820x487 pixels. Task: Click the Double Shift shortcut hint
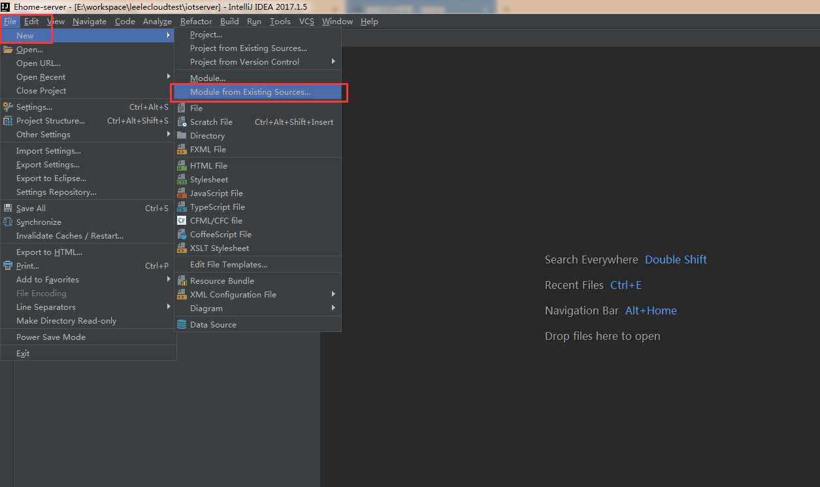[676, 260]
